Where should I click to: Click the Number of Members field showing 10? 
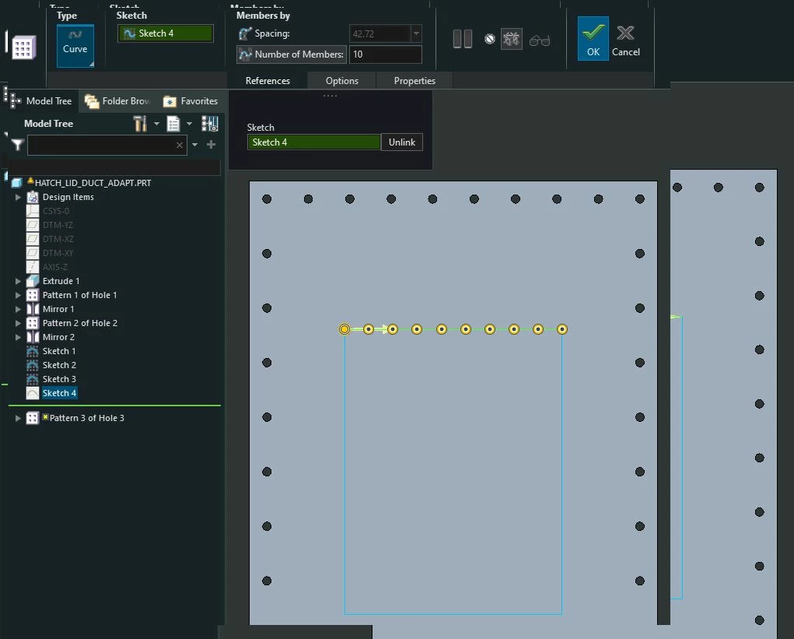tap(386, 54)
